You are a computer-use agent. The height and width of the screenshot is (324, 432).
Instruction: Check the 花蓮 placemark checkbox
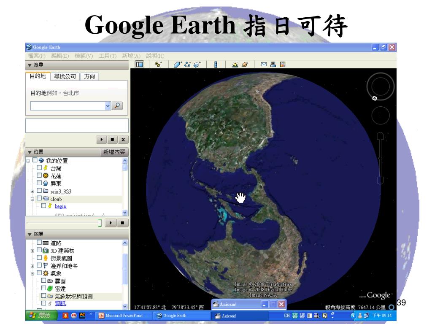point(39,175)
